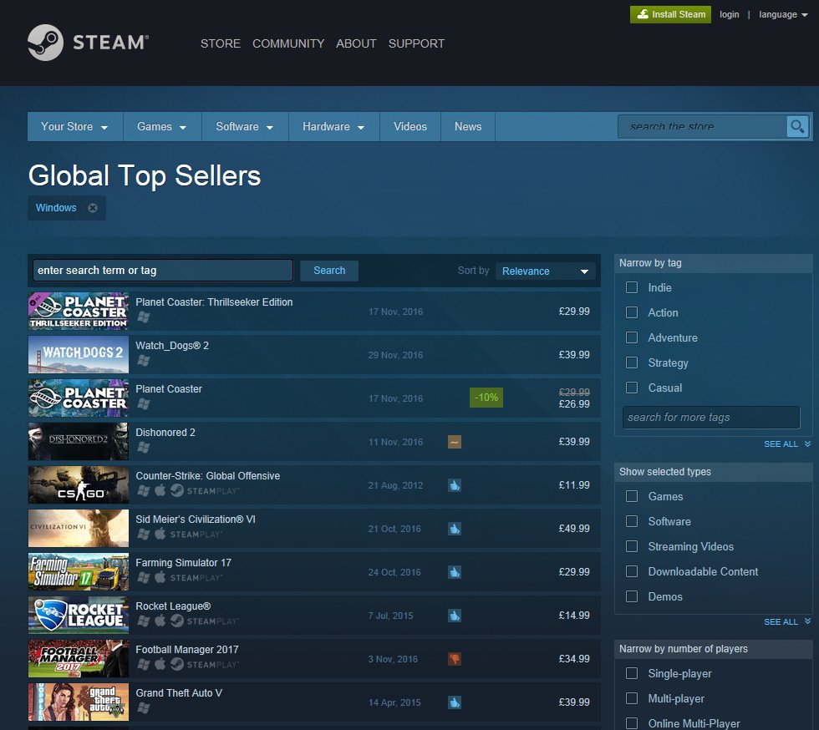
Task: Tick the Indie tag checkbox
Action: pos(632,287)
